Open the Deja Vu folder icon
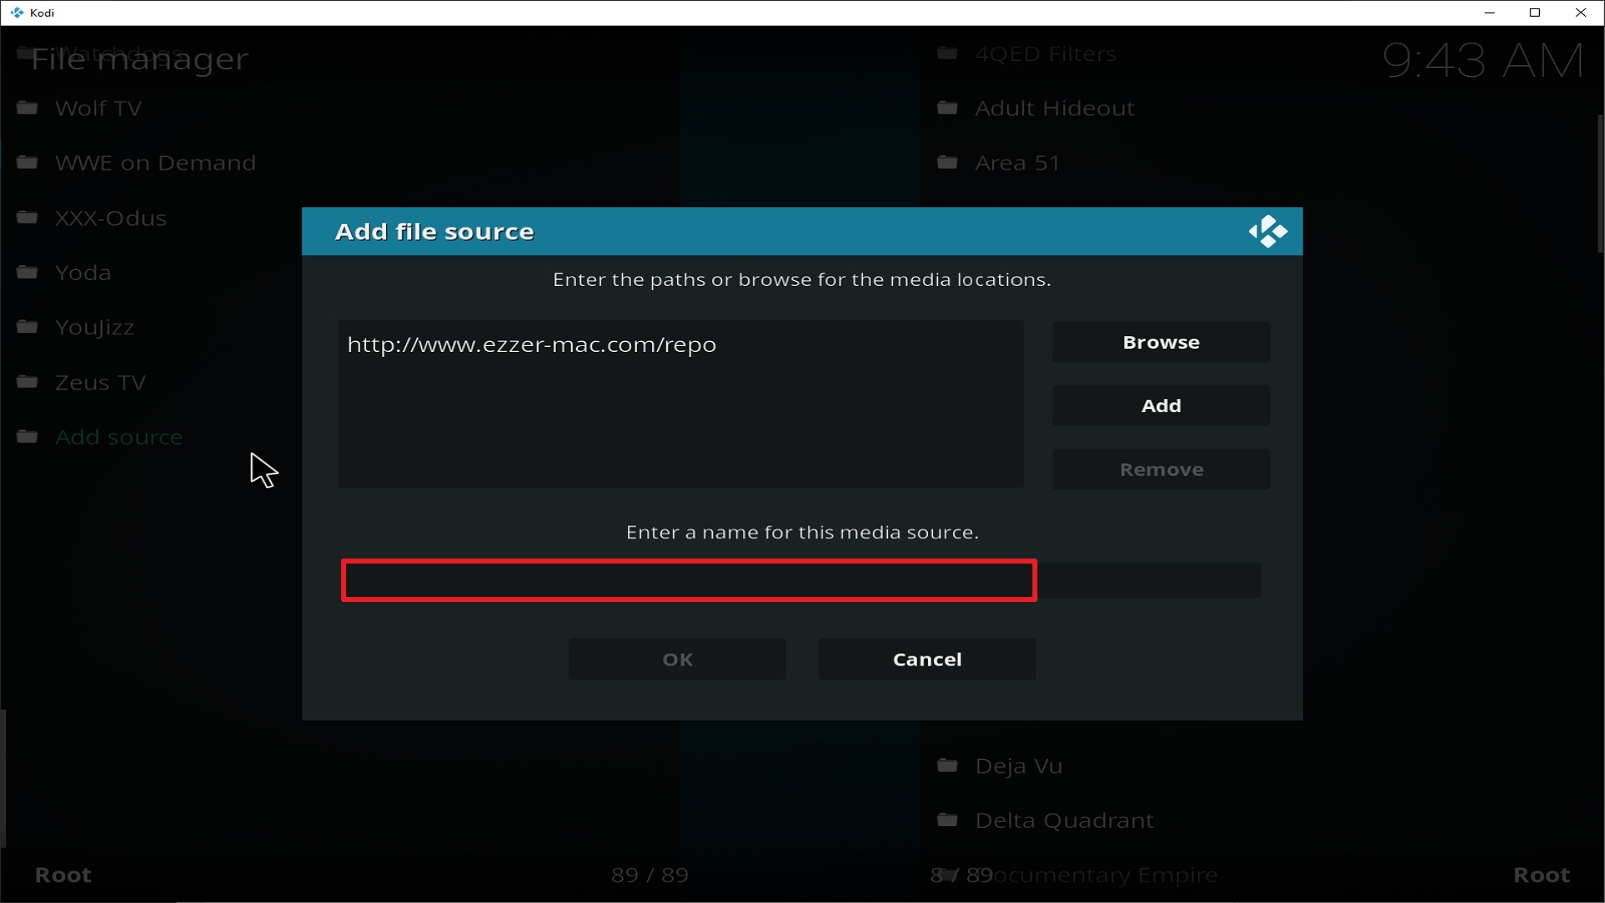The width and height of the screenshot is (1605, 903). coord(947,765)
